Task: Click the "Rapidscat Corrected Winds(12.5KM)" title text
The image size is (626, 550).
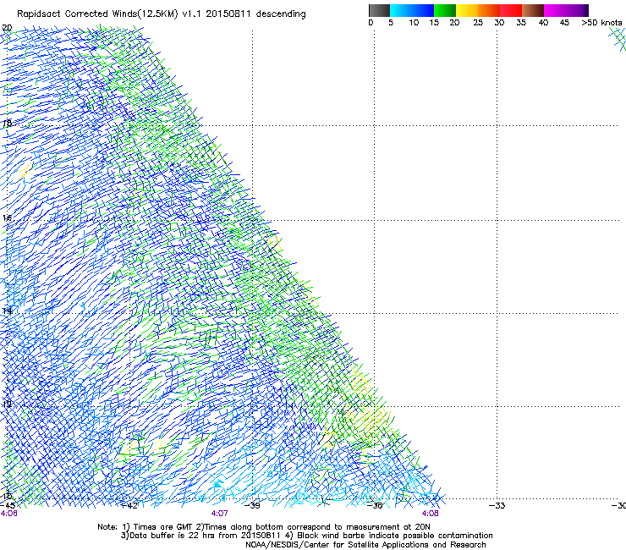Action: click(98, 14)
